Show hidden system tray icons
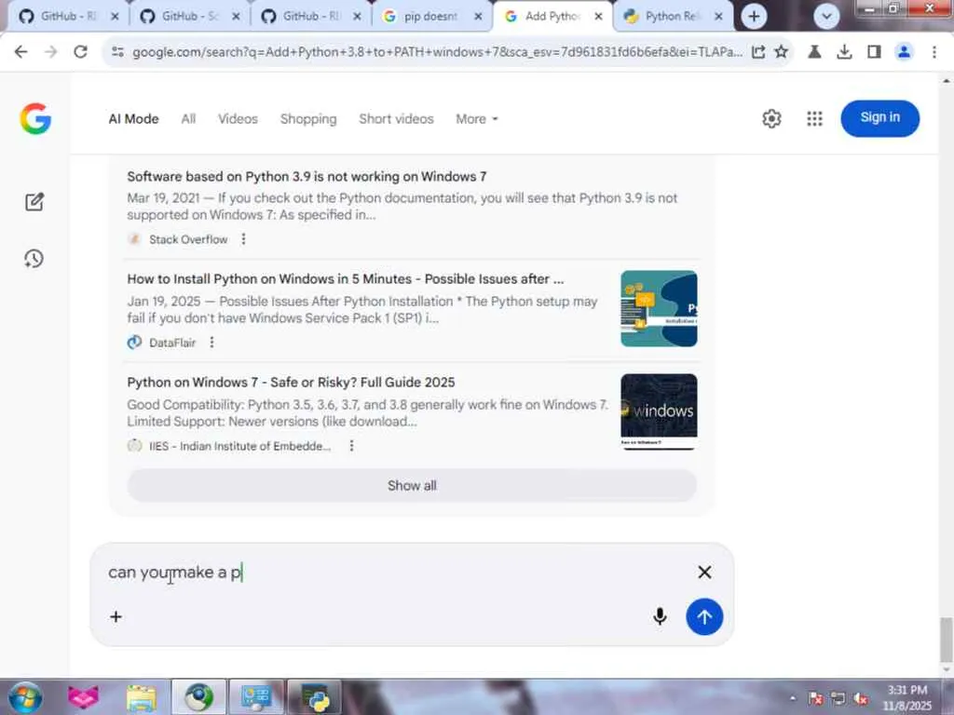The image size is (954, 715). pos(793,698)
